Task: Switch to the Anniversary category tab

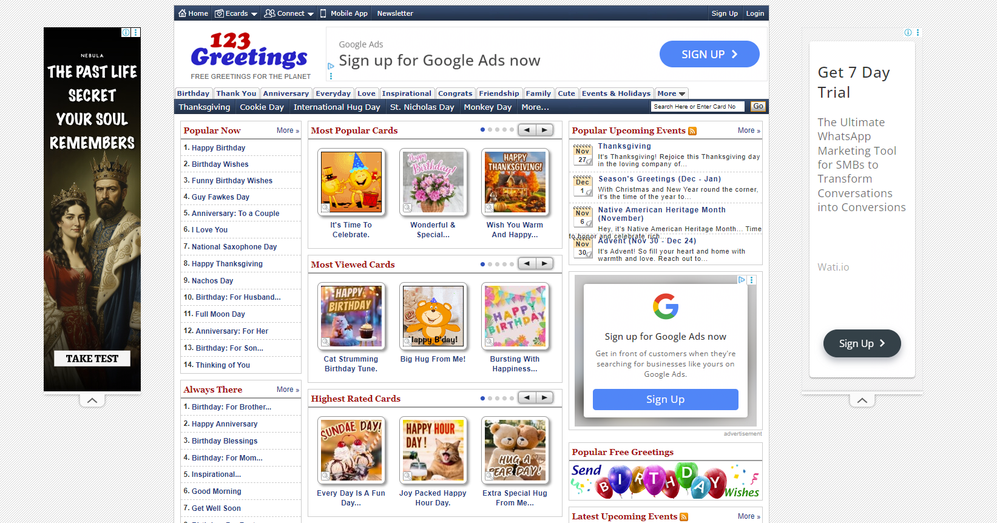Action: coord(286,93)
